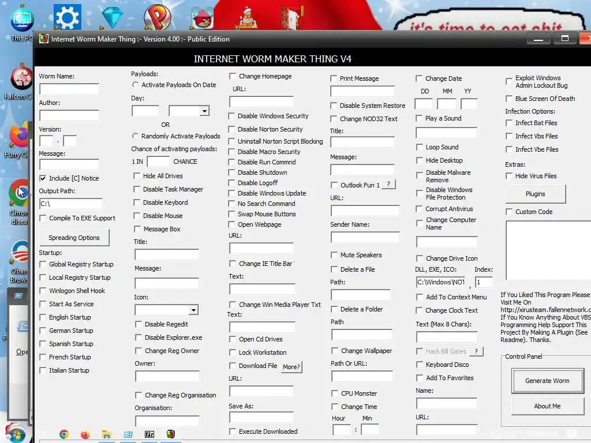
Task: Focus the Author text field
Action: point(69,115)
